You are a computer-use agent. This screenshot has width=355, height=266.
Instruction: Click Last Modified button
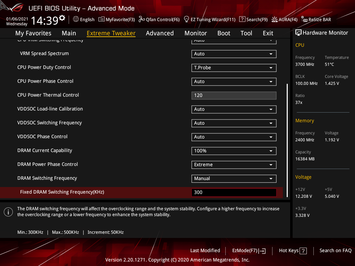click(205, 250)
